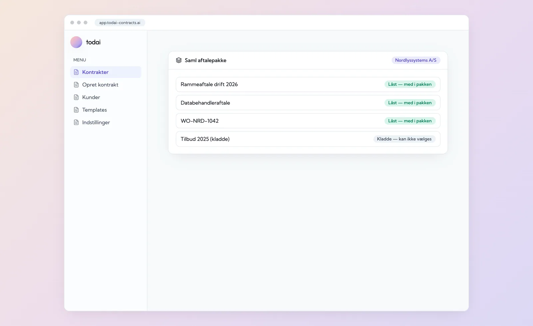Click the Opret kontrakt document icon
Image resolution: width=533 pixels, height=326 pixels.
(76, 85)
